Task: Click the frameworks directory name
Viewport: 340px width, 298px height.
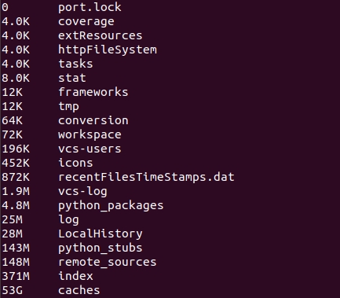Action: tap(93, 92)
